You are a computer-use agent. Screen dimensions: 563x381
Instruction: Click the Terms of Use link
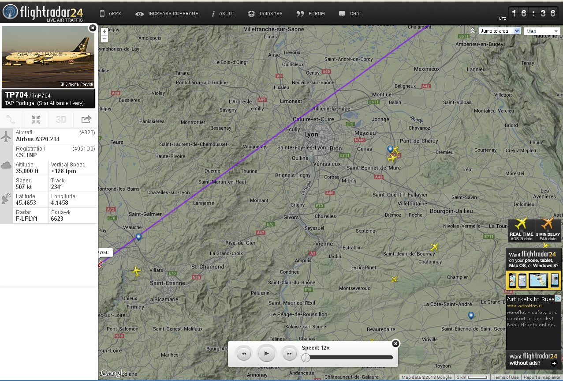click(506, 377)
